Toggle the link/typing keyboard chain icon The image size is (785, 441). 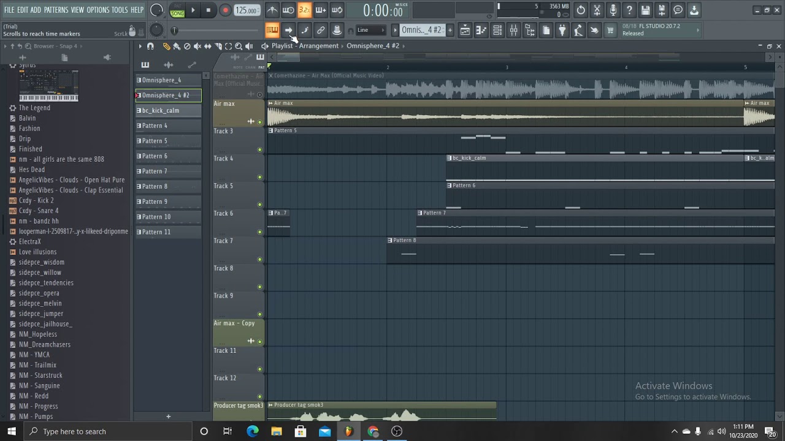pyautogui.click(x=321, y=30)
